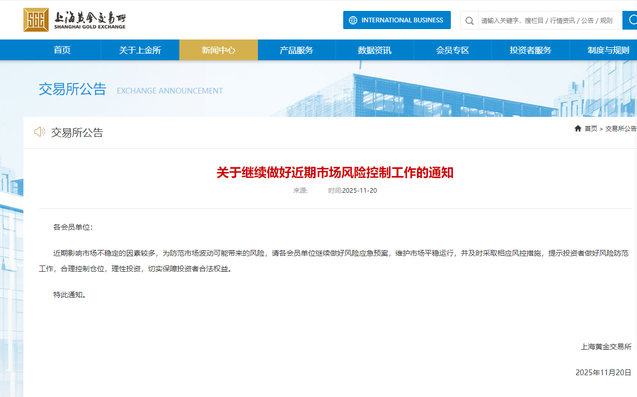This screenshot has width=637, height=397.
Task: Open the 关于上金所 menu
Action: click(140, 50)
